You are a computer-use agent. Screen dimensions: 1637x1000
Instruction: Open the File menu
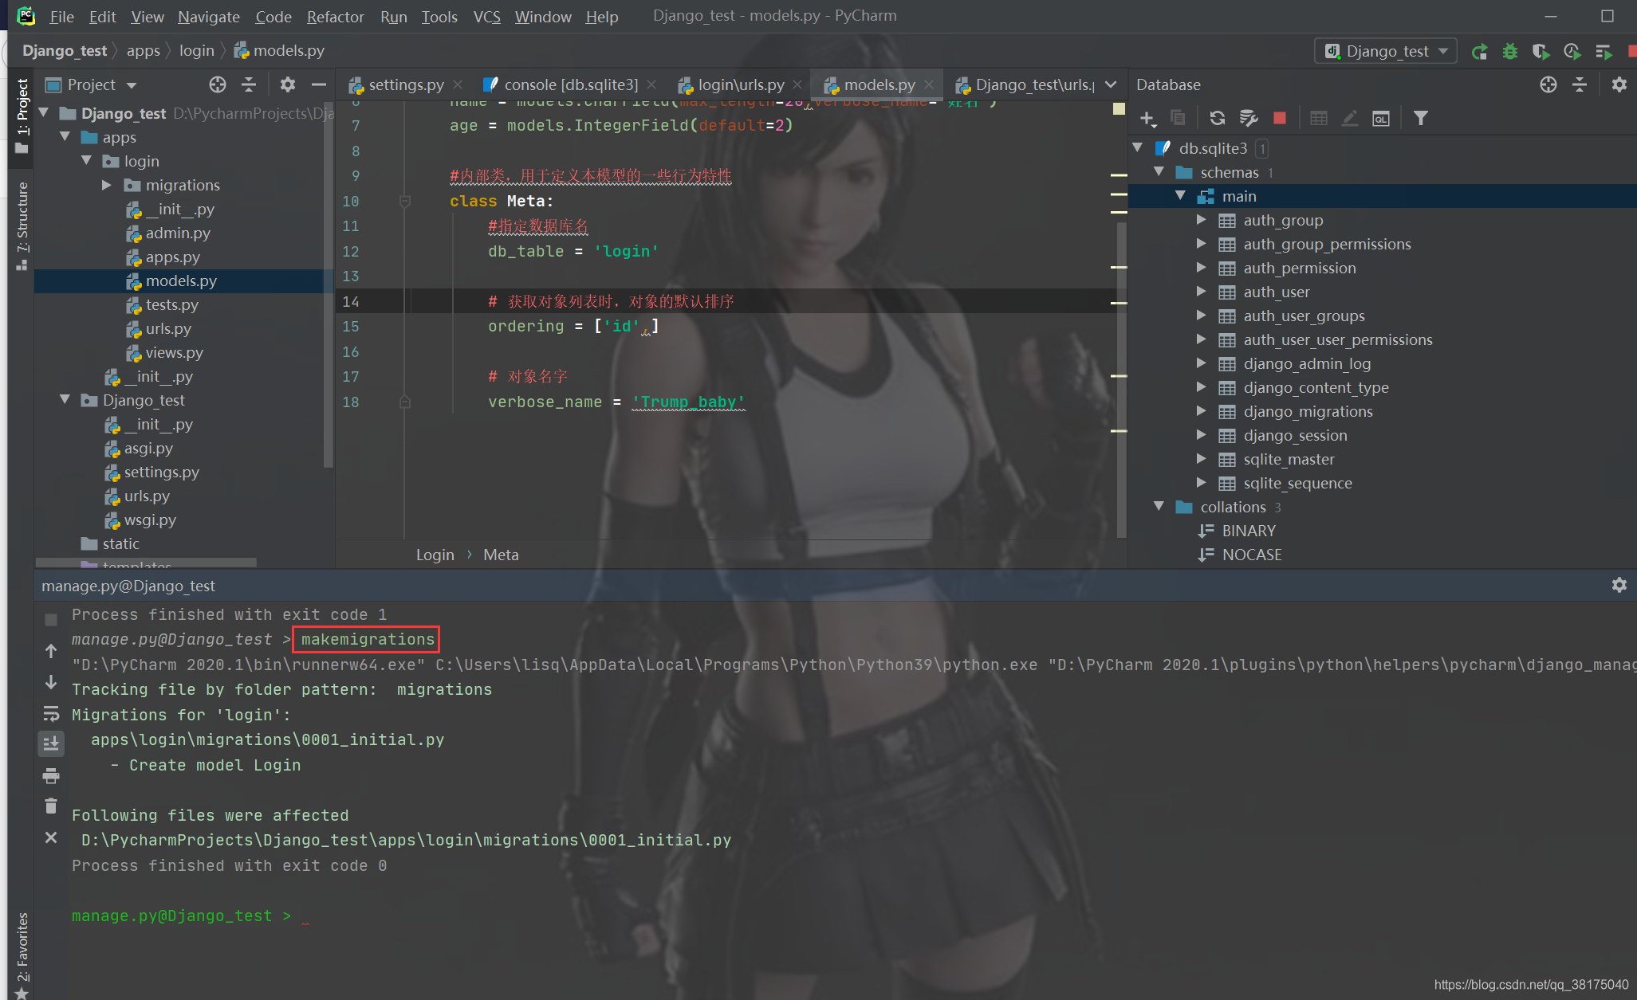pyautogui.click(x=61, y=16)
